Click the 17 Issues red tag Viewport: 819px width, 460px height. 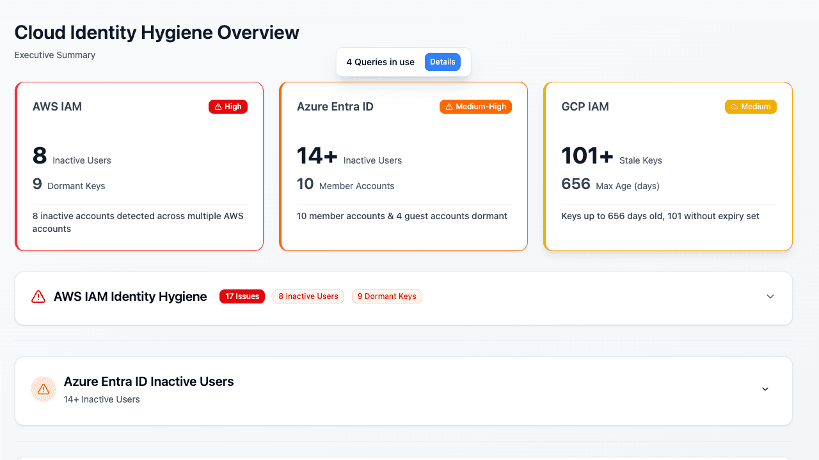242,296
